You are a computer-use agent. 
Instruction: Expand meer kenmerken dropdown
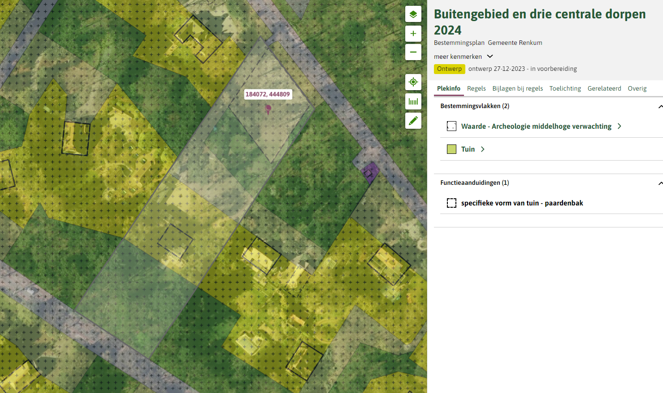coord(464,57)
